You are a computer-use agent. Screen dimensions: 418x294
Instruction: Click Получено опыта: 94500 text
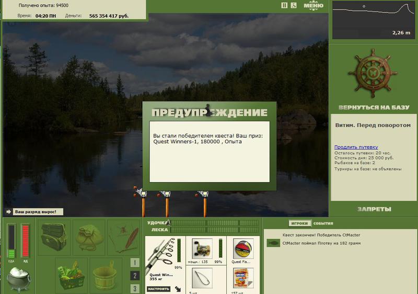pos(43,5)
